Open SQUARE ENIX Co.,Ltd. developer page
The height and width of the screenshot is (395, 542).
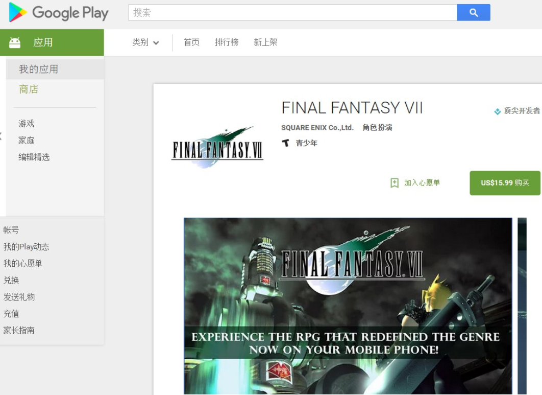coord(317,128)
